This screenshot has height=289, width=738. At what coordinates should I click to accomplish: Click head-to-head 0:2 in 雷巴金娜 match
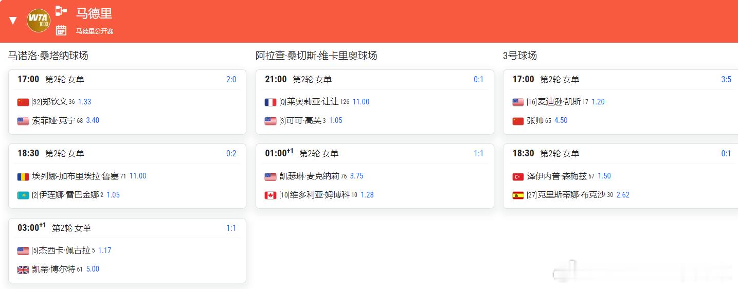[231, 154]
